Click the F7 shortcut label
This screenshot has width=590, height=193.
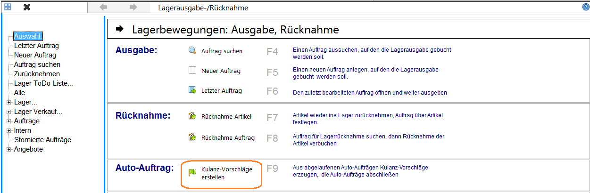click(272, 117)
